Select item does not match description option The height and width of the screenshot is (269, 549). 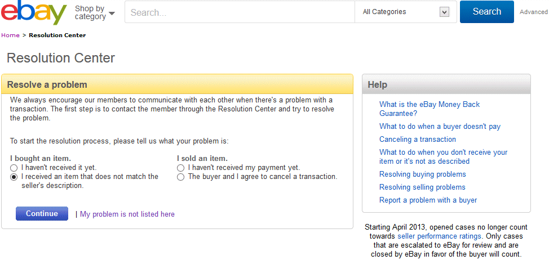point(14,177)
